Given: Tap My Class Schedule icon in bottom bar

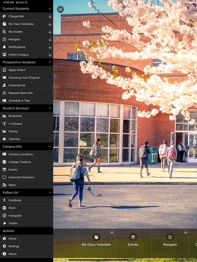Looking at the screenshot, I should point(96,237).
